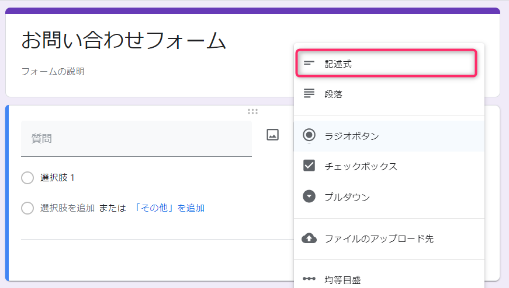Select the チェックボックス menu option
Screen dimensions: 509x288
(x=389, y=166)
